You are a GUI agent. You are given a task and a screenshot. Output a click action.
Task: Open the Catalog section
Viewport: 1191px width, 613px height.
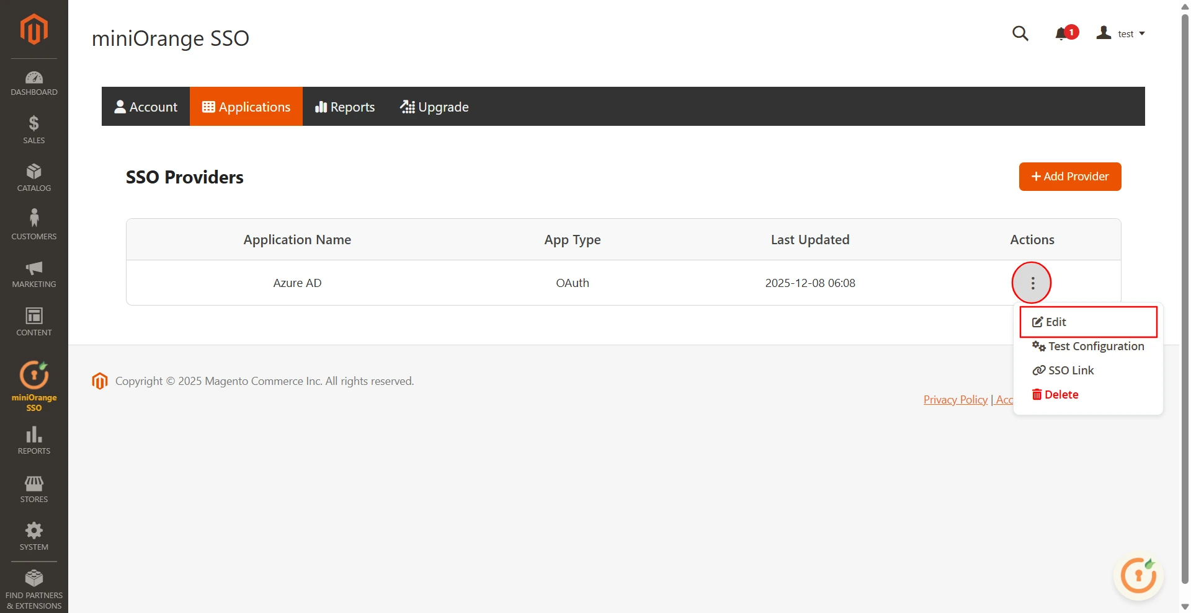[x=33, y=178]
